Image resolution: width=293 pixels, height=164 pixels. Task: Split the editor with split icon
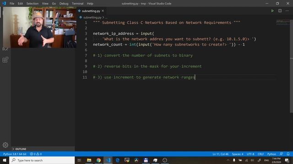coord(280,11)
